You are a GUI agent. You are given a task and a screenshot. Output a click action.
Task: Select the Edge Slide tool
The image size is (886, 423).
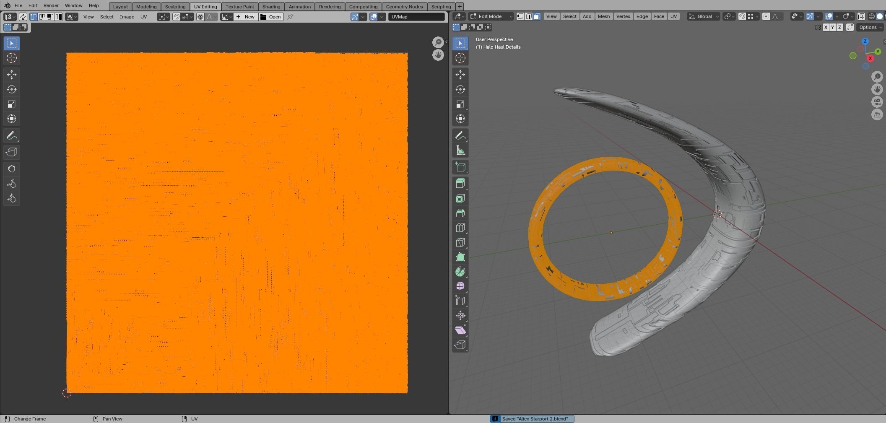[x=460, y=301]
